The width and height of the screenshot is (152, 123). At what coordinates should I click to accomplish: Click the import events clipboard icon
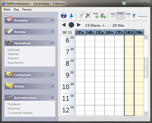click(103, 16)
